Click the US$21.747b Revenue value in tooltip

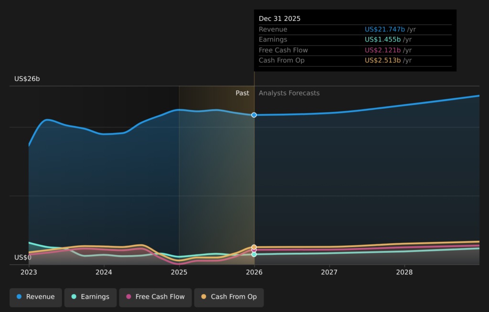point(385,30)
